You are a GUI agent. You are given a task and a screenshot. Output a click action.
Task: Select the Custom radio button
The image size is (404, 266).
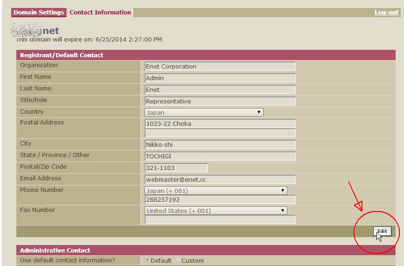coord(179,260)
